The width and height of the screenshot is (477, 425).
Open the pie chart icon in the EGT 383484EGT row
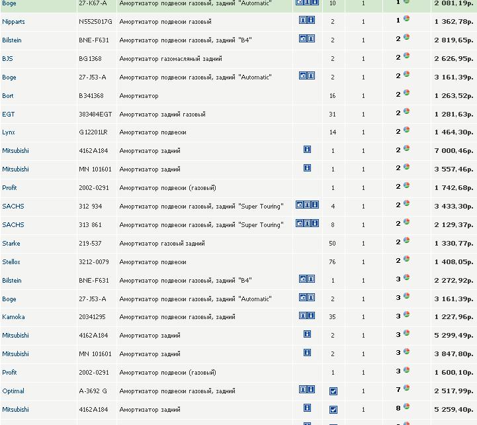(x=406, y=111)
